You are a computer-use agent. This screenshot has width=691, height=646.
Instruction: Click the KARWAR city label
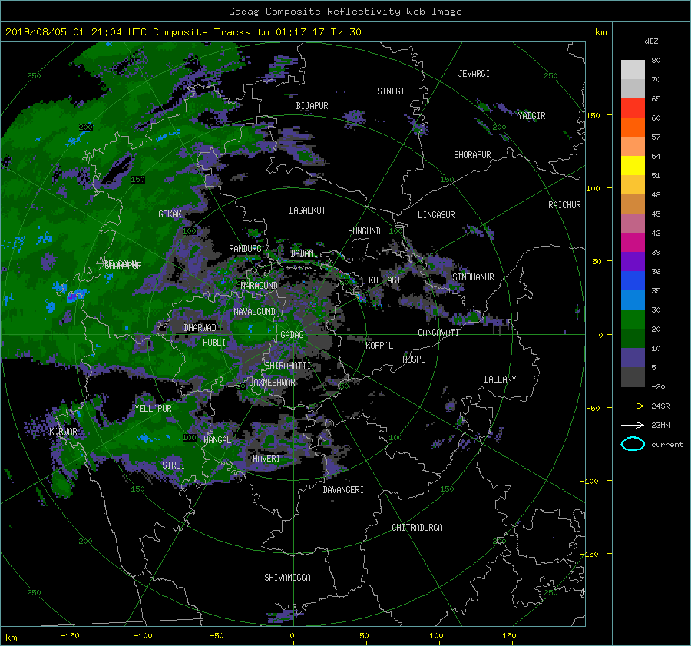(63, 432)
